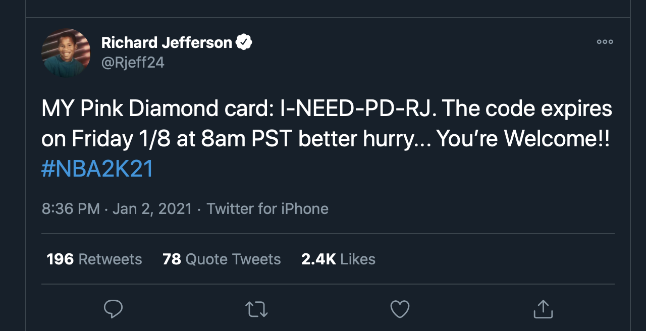Like the tweet with the heart icon
646x331 pixels.
(x=400, y=309)
